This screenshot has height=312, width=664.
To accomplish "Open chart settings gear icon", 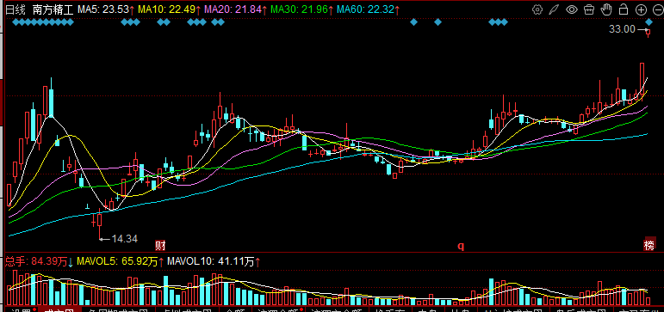I will [x=537, y=9].
